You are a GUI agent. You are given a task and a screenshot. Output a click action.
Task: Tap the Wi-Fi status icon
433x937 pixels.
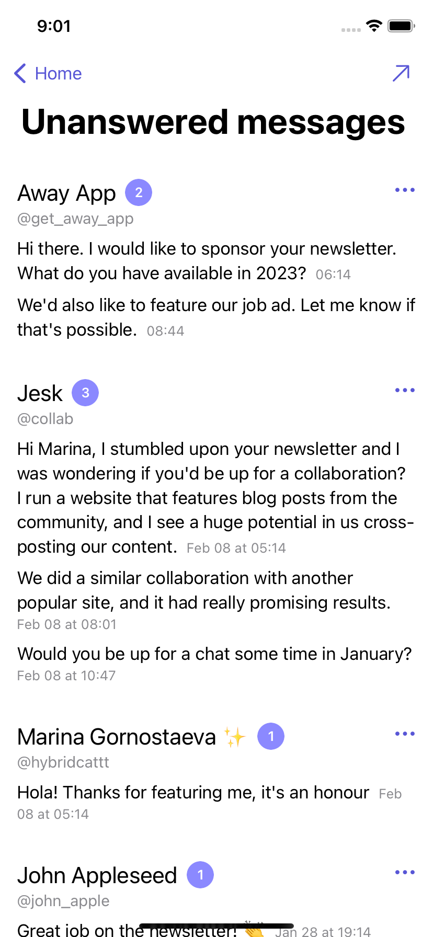374,26
